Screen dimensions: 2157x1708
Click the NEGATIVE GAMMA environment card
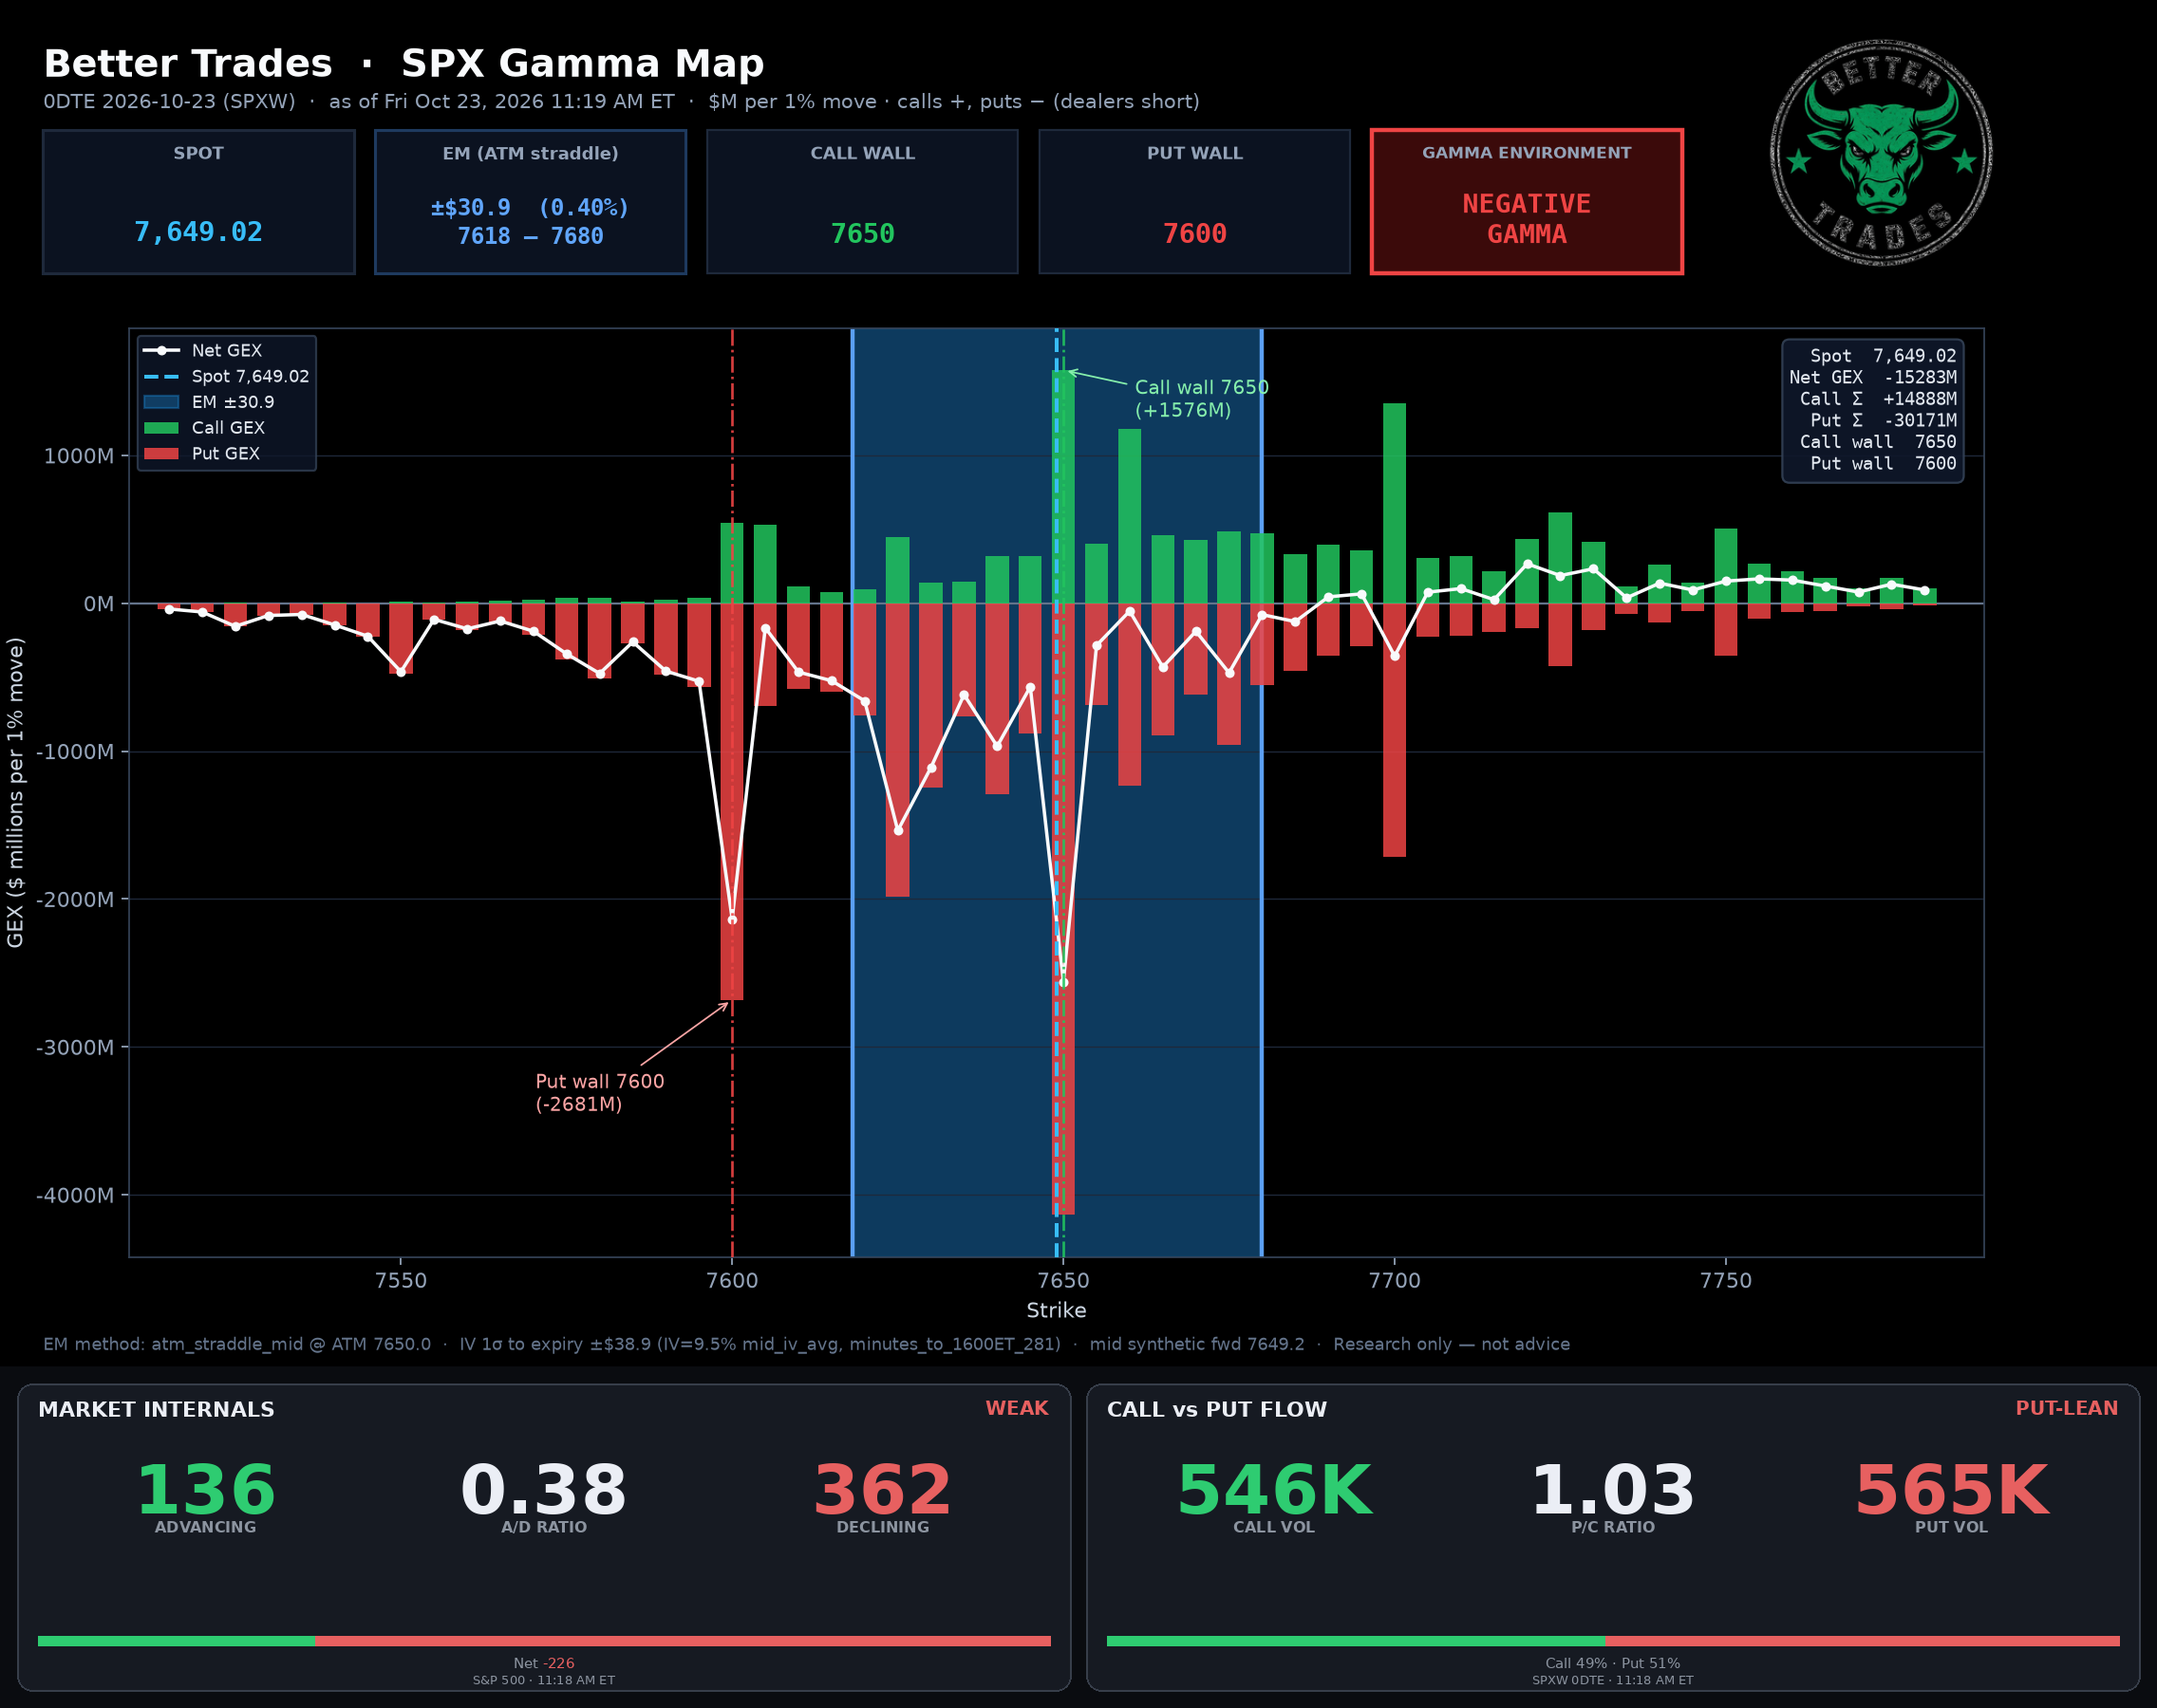[x=1527, y=201]
